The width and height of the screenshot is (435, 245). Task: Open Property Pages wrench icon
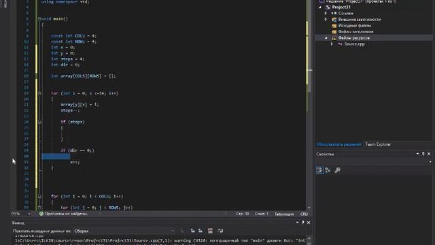click(337, 170)
